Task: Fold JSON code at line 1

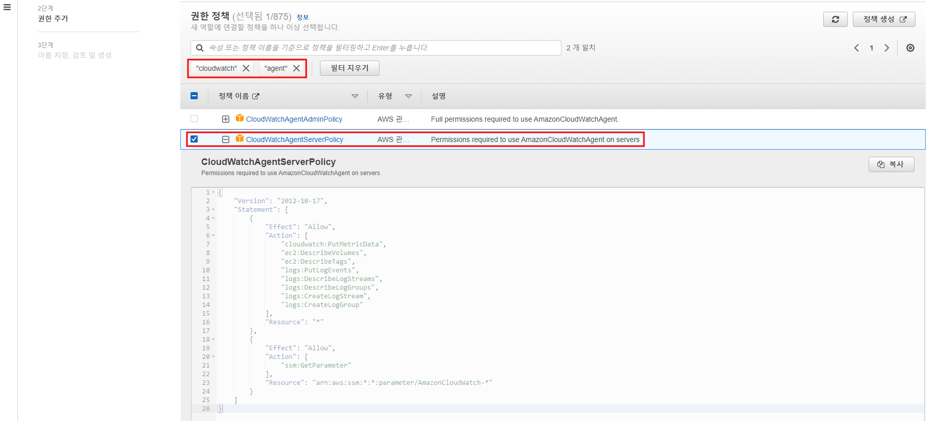Action: [x=213, y=192]
